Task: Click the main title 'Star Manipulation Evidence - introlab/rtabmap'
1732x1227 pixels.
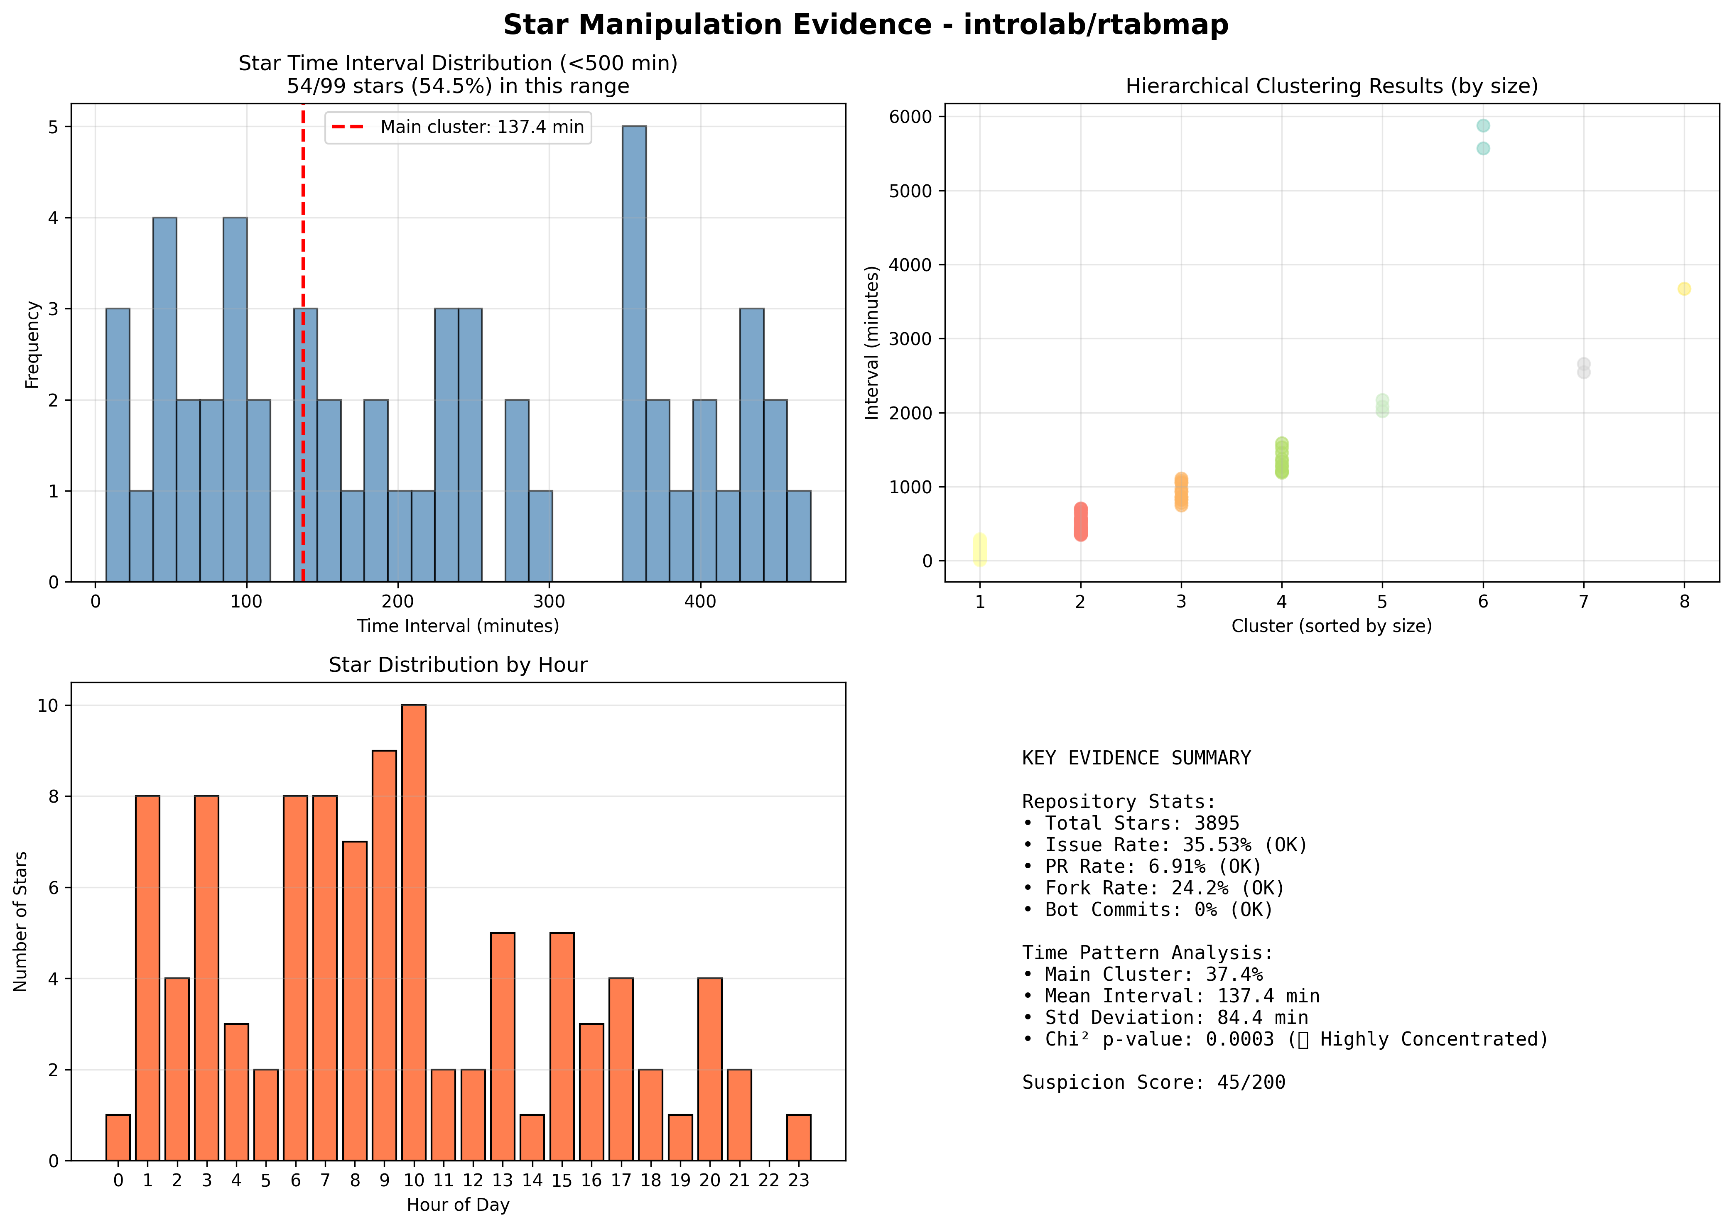Action: click(x=865, y=25)
